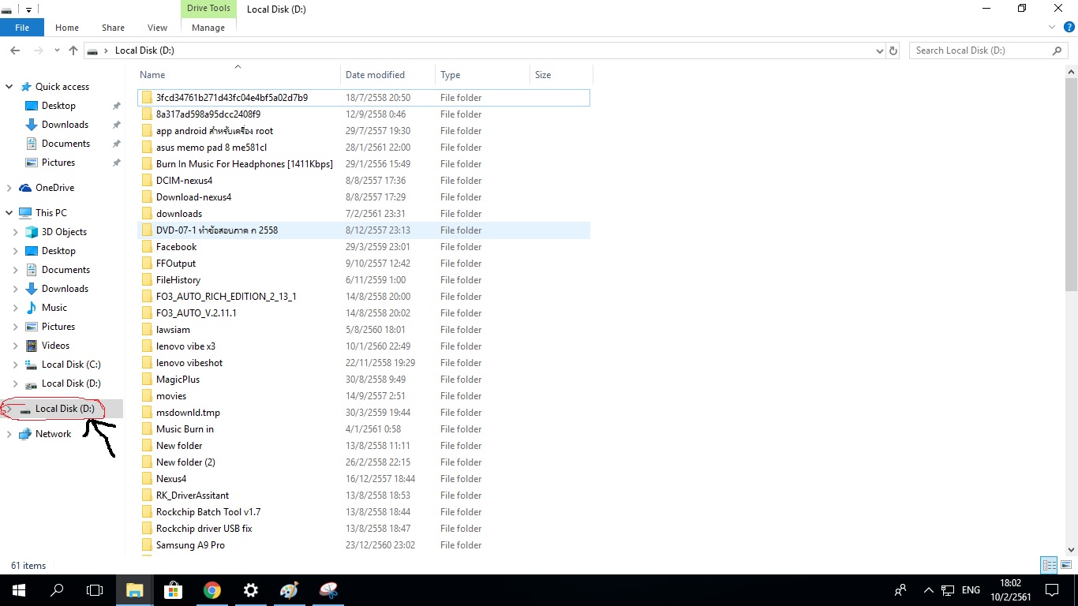
Task: Select the OneDrive cloud icon
Action: (24, 188)
